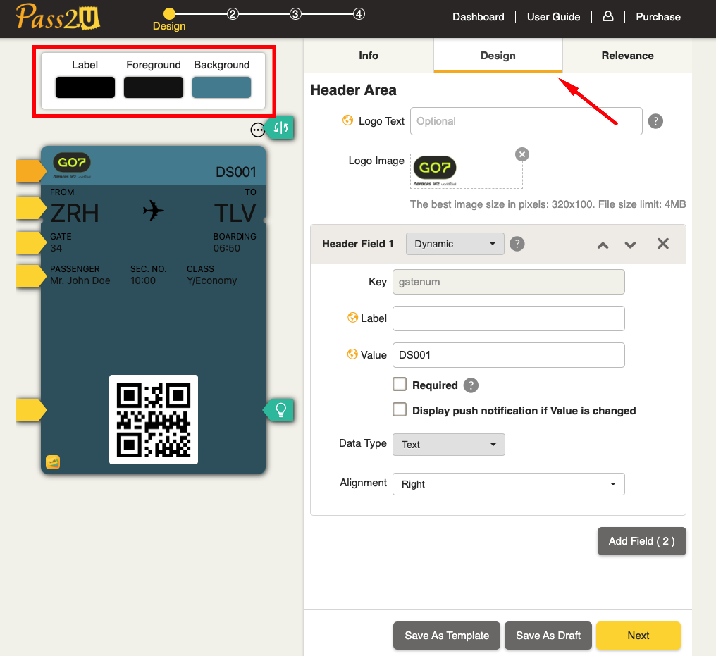
Task: Click the globe localization icon next to Logo Text
Action: [347, 120]
